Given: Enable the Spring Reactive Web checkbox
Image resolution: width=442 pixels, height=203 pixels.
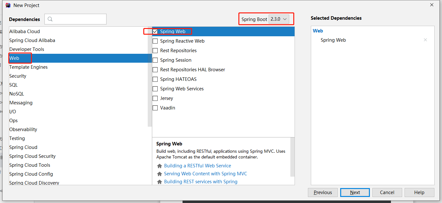Looking at the screenshot, I should [155, 41].
